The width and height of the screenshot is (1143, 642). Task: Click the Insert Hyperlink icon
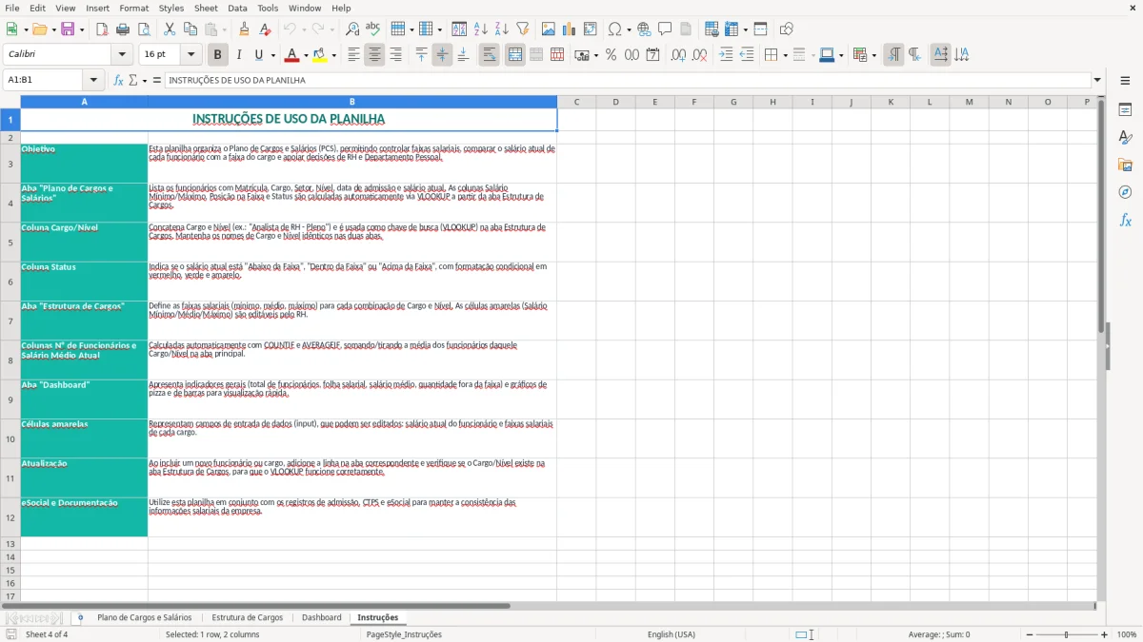pyautogui.click(x=644, y=29)
